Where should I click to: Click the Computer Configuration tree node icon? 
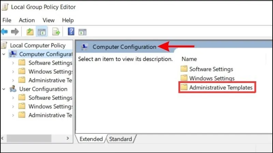point(13,54)
